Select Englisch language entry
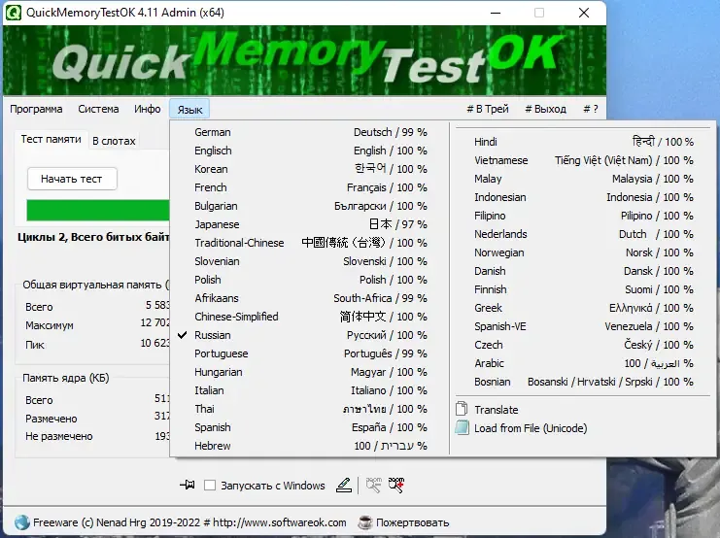Screen dimensions: 720x538 point(310,151)
